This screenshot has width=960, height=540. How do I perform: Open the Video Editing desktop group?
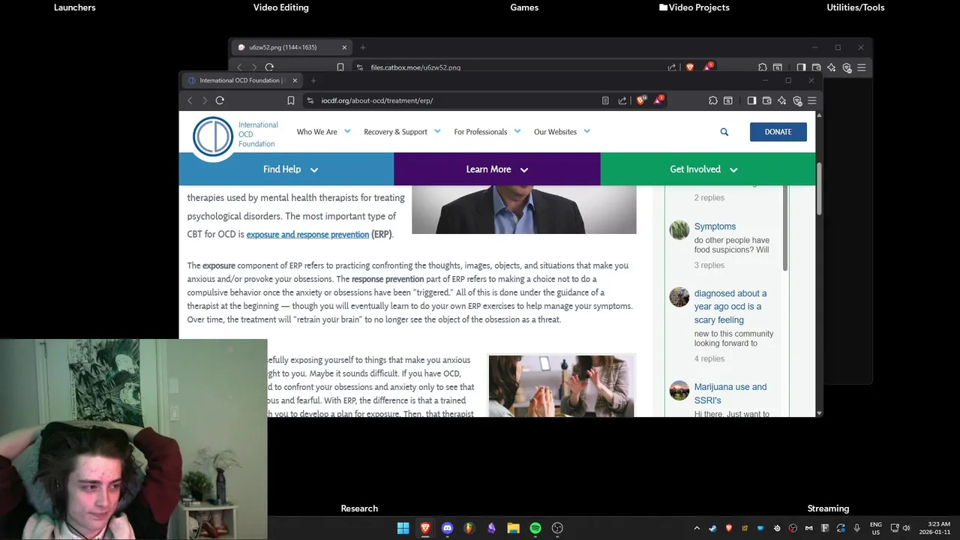[x=281, y=7]
